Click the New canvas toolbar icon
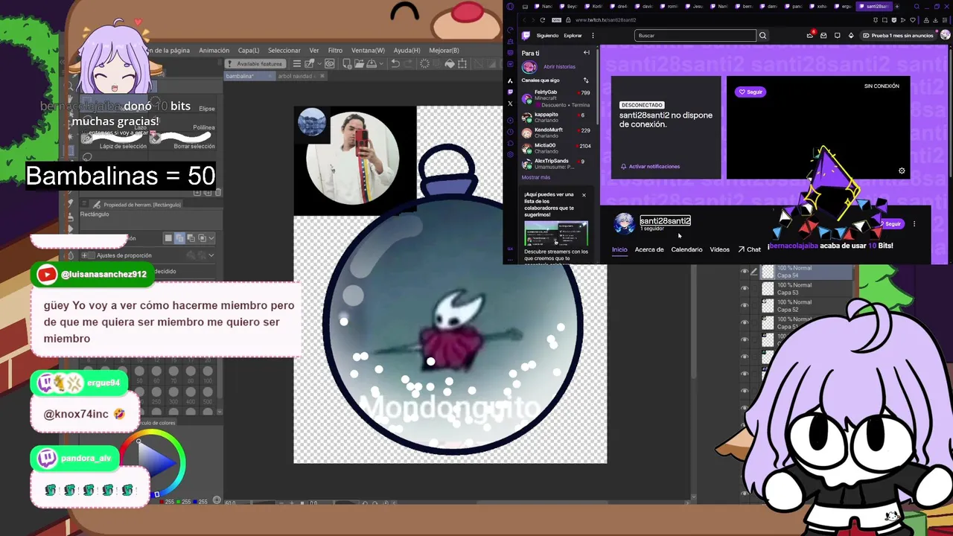 pos(347,64)
